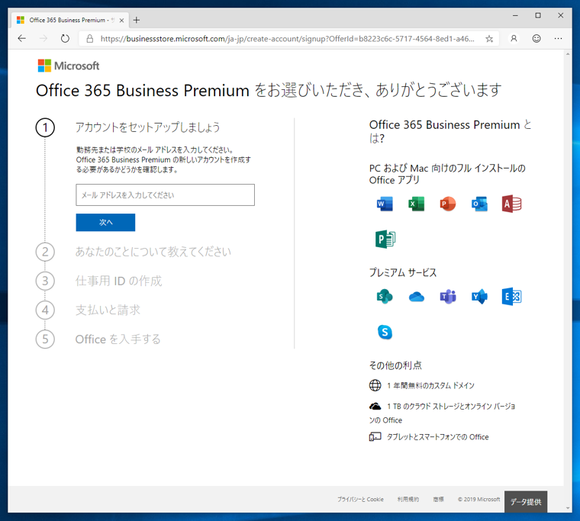Click the Microsoft logo
The height and width of the screenshot is (521, 580).
[x=69, y=66]
